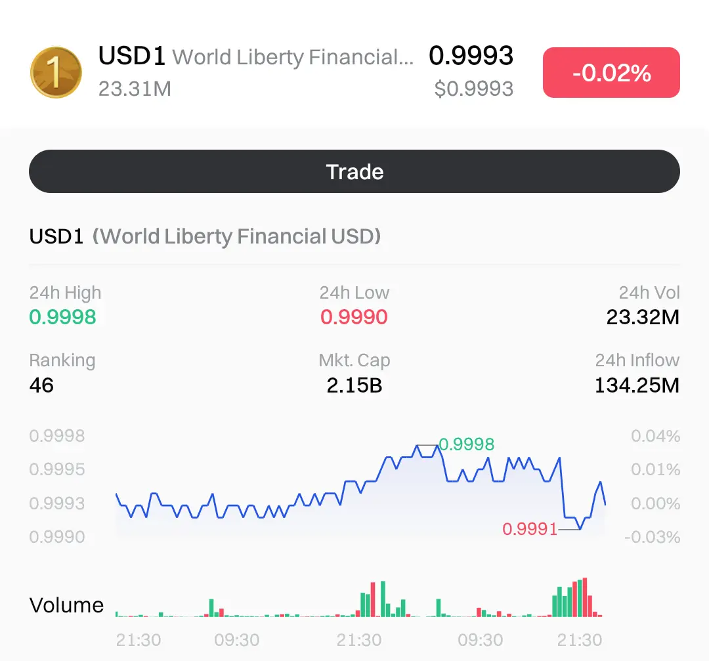Click the 24h High value 0.9998
Image resolution: width=709 pixels, height=661 pixels.
(63, 317)
